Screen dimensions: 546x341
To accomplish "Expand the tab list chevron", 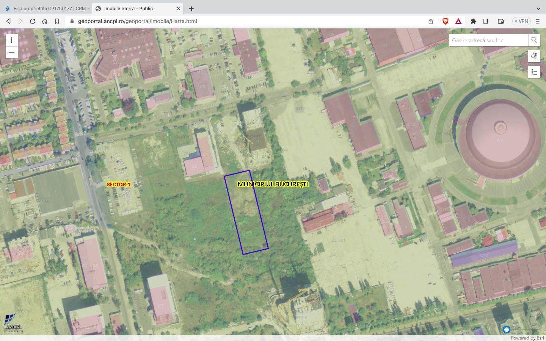I will coord(538,8).
